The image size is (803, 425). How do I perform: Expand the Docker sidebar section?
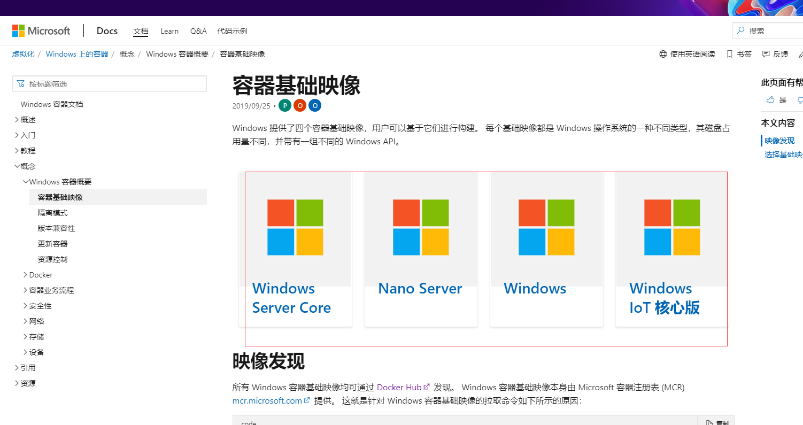click(x=37, y=275)
